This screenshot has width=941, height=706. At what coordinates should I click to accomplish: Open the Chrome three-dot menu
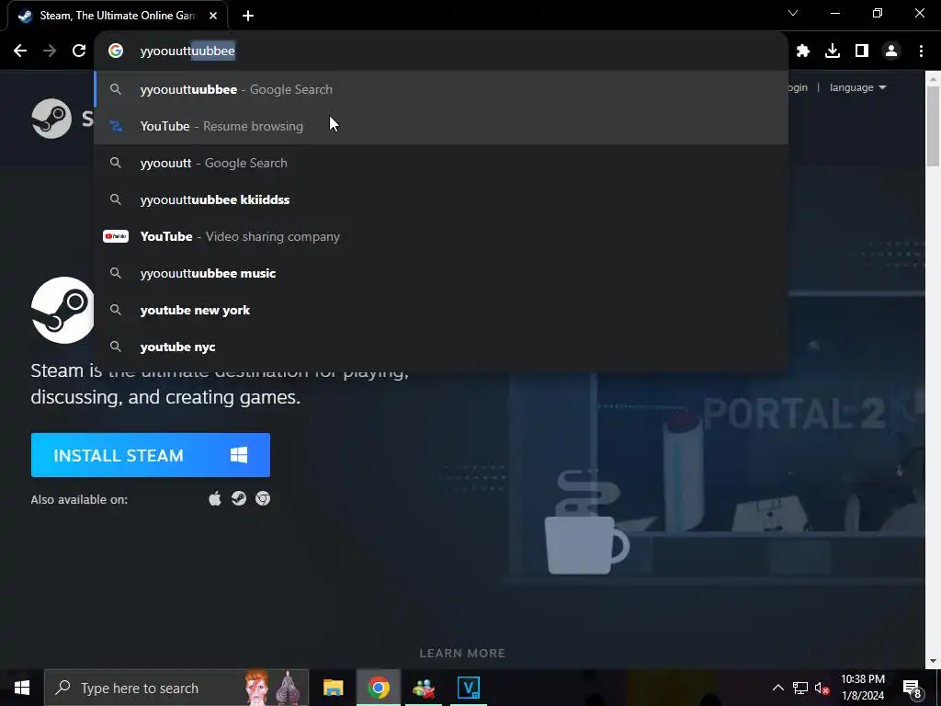pyautogui.click(x=921, y=51)
